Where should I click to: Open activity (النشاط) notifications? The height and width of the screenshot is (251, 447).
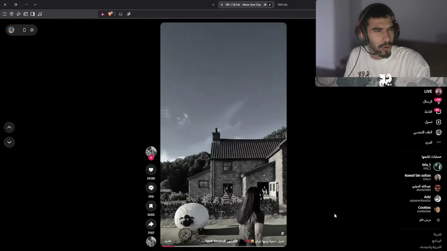[x=433, y=112]
